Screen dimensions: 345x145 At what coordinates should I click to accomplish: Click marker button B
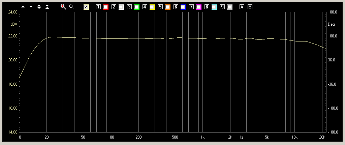coord(250,7)
